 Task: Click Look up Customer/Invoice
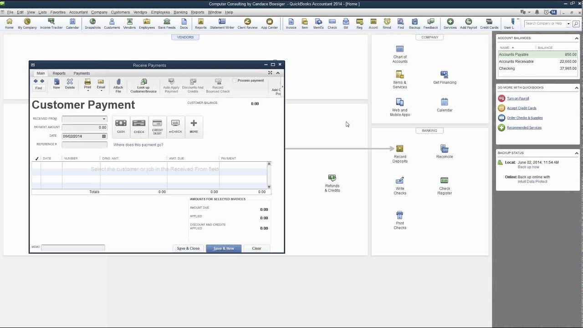[x=143, y=86]
